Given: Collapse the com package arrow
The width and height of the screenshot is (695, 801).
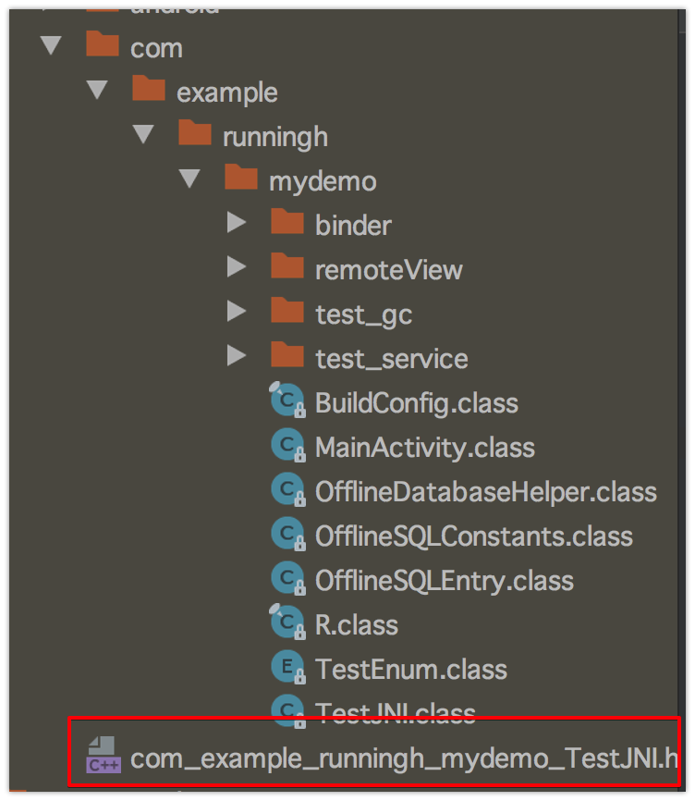Looking at the screenshot, I should (x=52, y=46).
